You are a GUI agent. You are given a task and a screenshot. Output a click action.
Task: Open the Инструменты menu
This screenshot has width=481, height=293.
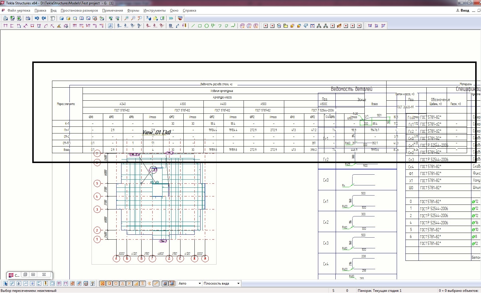coord(154,10)
